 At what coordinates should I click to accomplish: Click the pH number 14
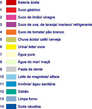click(2, 106)
